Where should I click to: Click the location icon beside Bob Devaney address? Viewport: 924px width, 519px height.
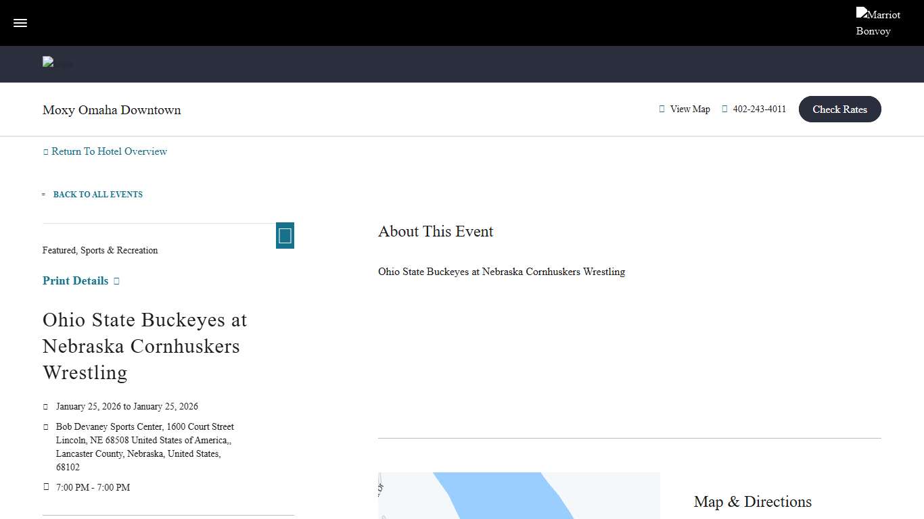coord(46,427)
